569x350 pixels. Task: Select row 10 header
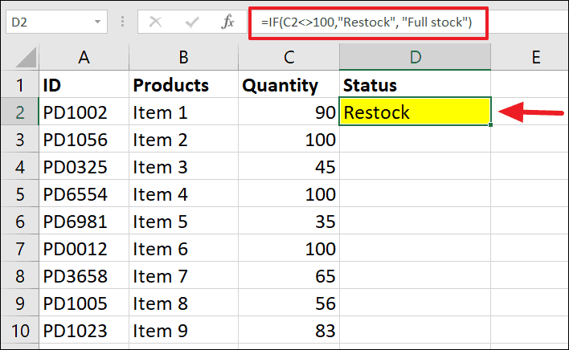coord(18,331)
